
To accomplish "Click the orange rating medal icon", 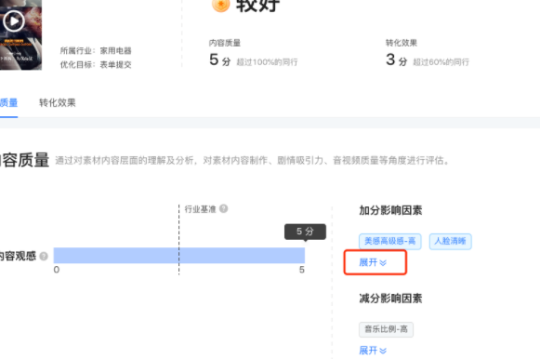I will [x=221, y=5].
